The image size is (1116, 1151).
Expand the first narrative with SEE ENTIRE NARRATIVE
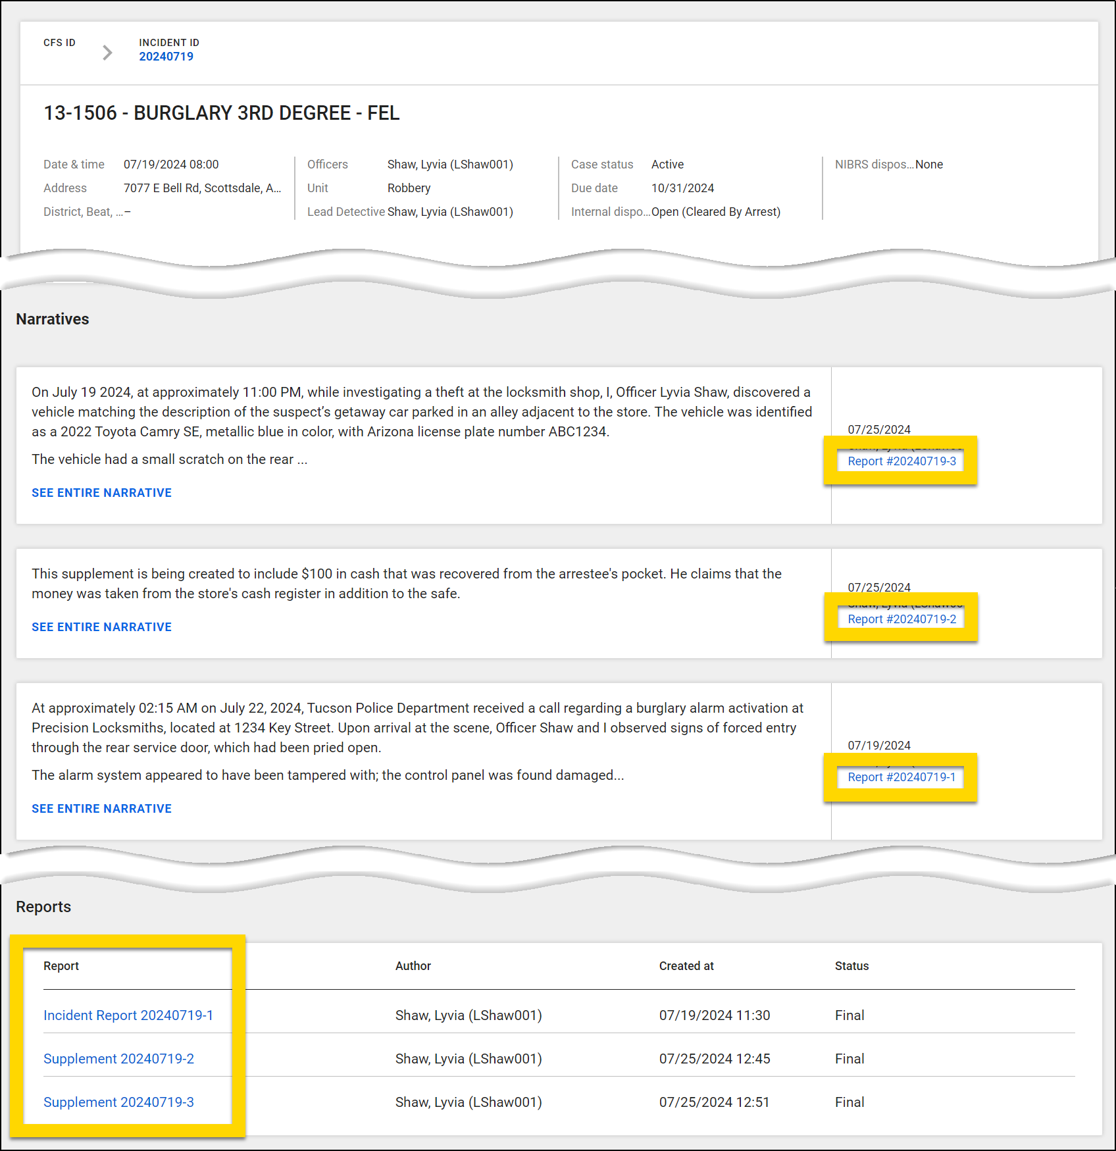coord(101,492)
